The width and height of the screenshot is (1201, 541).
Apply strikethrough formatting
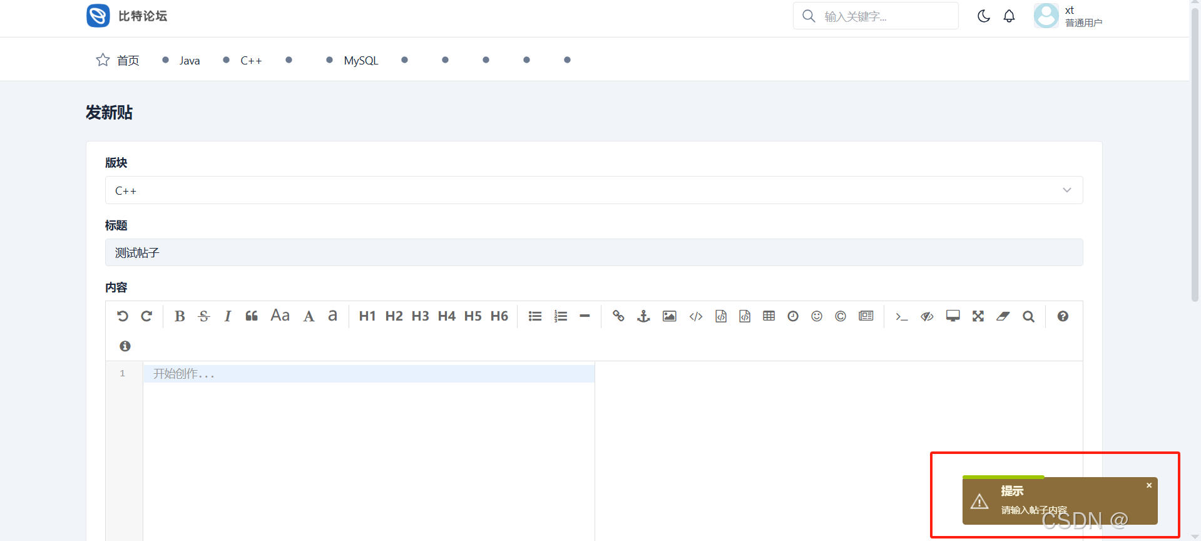(x=204, y=316)
